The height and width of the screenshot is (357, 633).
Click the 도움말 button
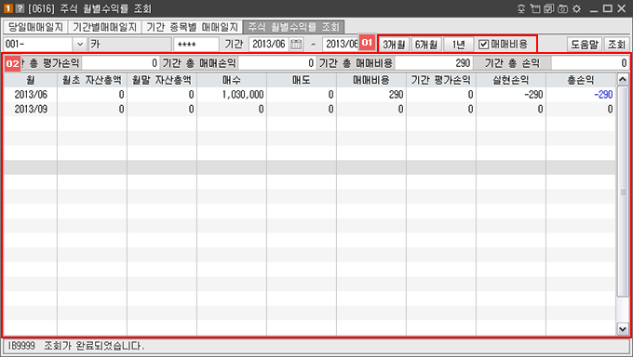click(585, 44)
